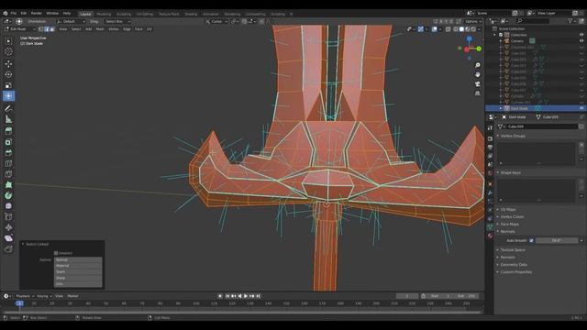This screenshot has width=587, height=330.
Task: Open timeline Keying menu
Action: click(44, 296)
